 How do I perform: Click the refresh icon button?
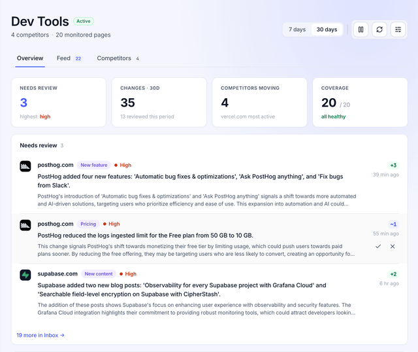379,29
